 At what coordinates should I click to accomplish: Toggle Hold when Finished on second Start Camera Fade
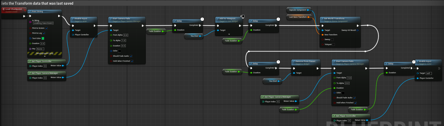(x=356, y=103)
